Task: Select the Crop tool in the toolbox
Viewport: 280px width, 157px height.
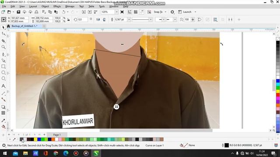Action: pos(3,41)
